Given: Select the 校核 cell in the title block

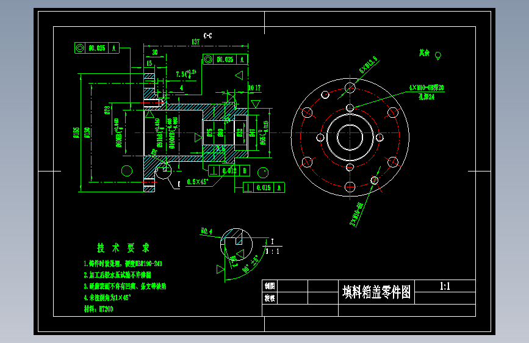Looking at the screenshot, I should [x=270, y=298].
